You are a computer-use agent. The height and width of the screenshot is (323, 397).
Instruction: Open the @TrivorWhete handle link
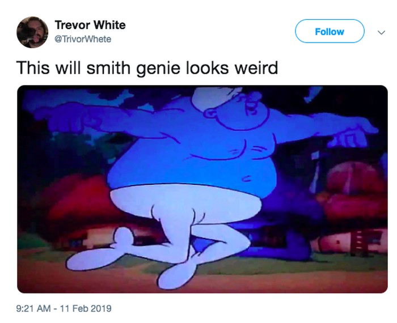(x=83, y=39)
